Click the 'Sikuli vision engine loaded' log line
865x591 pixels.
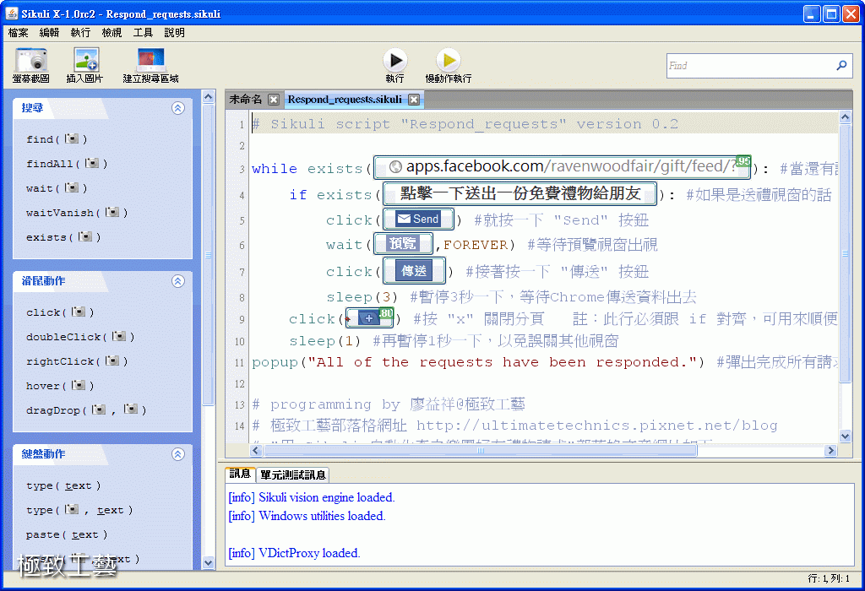click(312, 497)
